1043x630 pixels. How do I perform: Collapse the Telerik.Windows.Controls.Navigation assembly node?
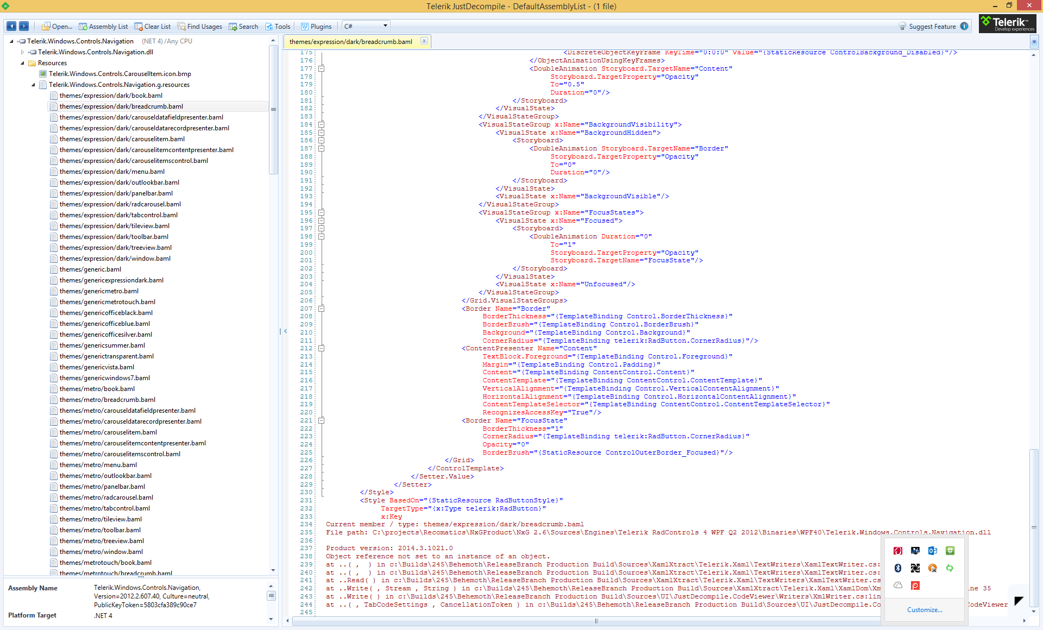pyautogui.click(x=11, y=41)
